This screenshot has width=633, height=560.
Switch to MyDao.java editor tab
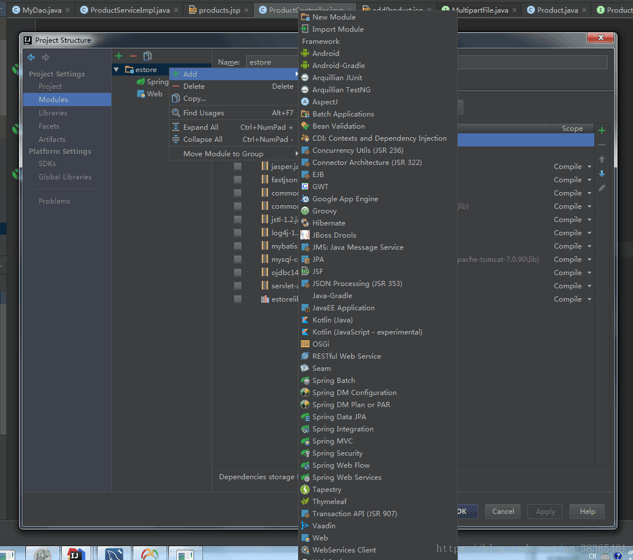42,10
